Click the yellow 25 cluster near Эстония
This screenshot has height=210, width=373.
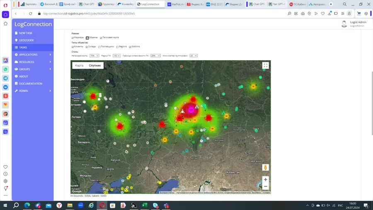(x=95, y=107)
